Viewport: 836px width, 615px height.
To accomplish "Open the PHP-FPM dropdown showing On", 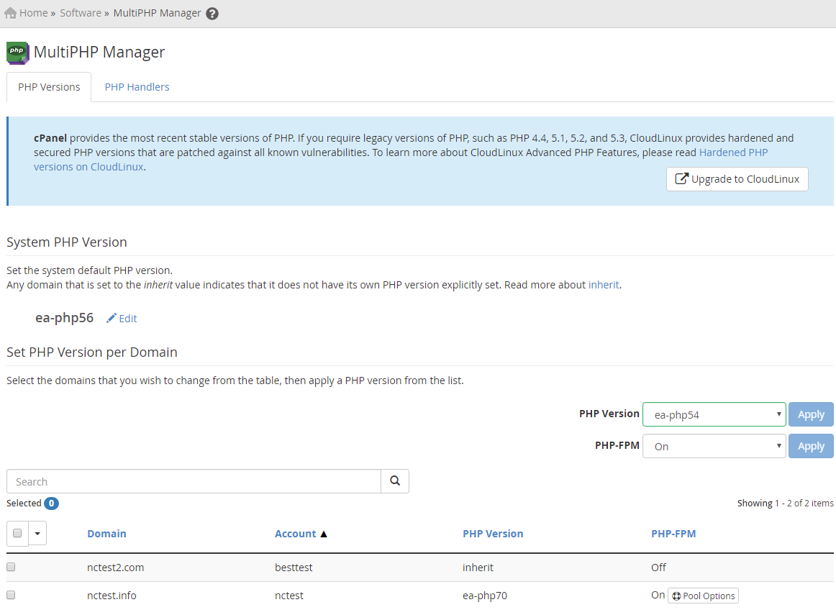I will click(x=714, y=446).
